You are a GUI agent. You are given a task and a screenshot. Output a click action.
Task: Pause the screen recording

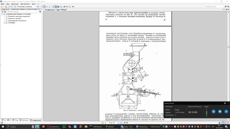(213, 111)
